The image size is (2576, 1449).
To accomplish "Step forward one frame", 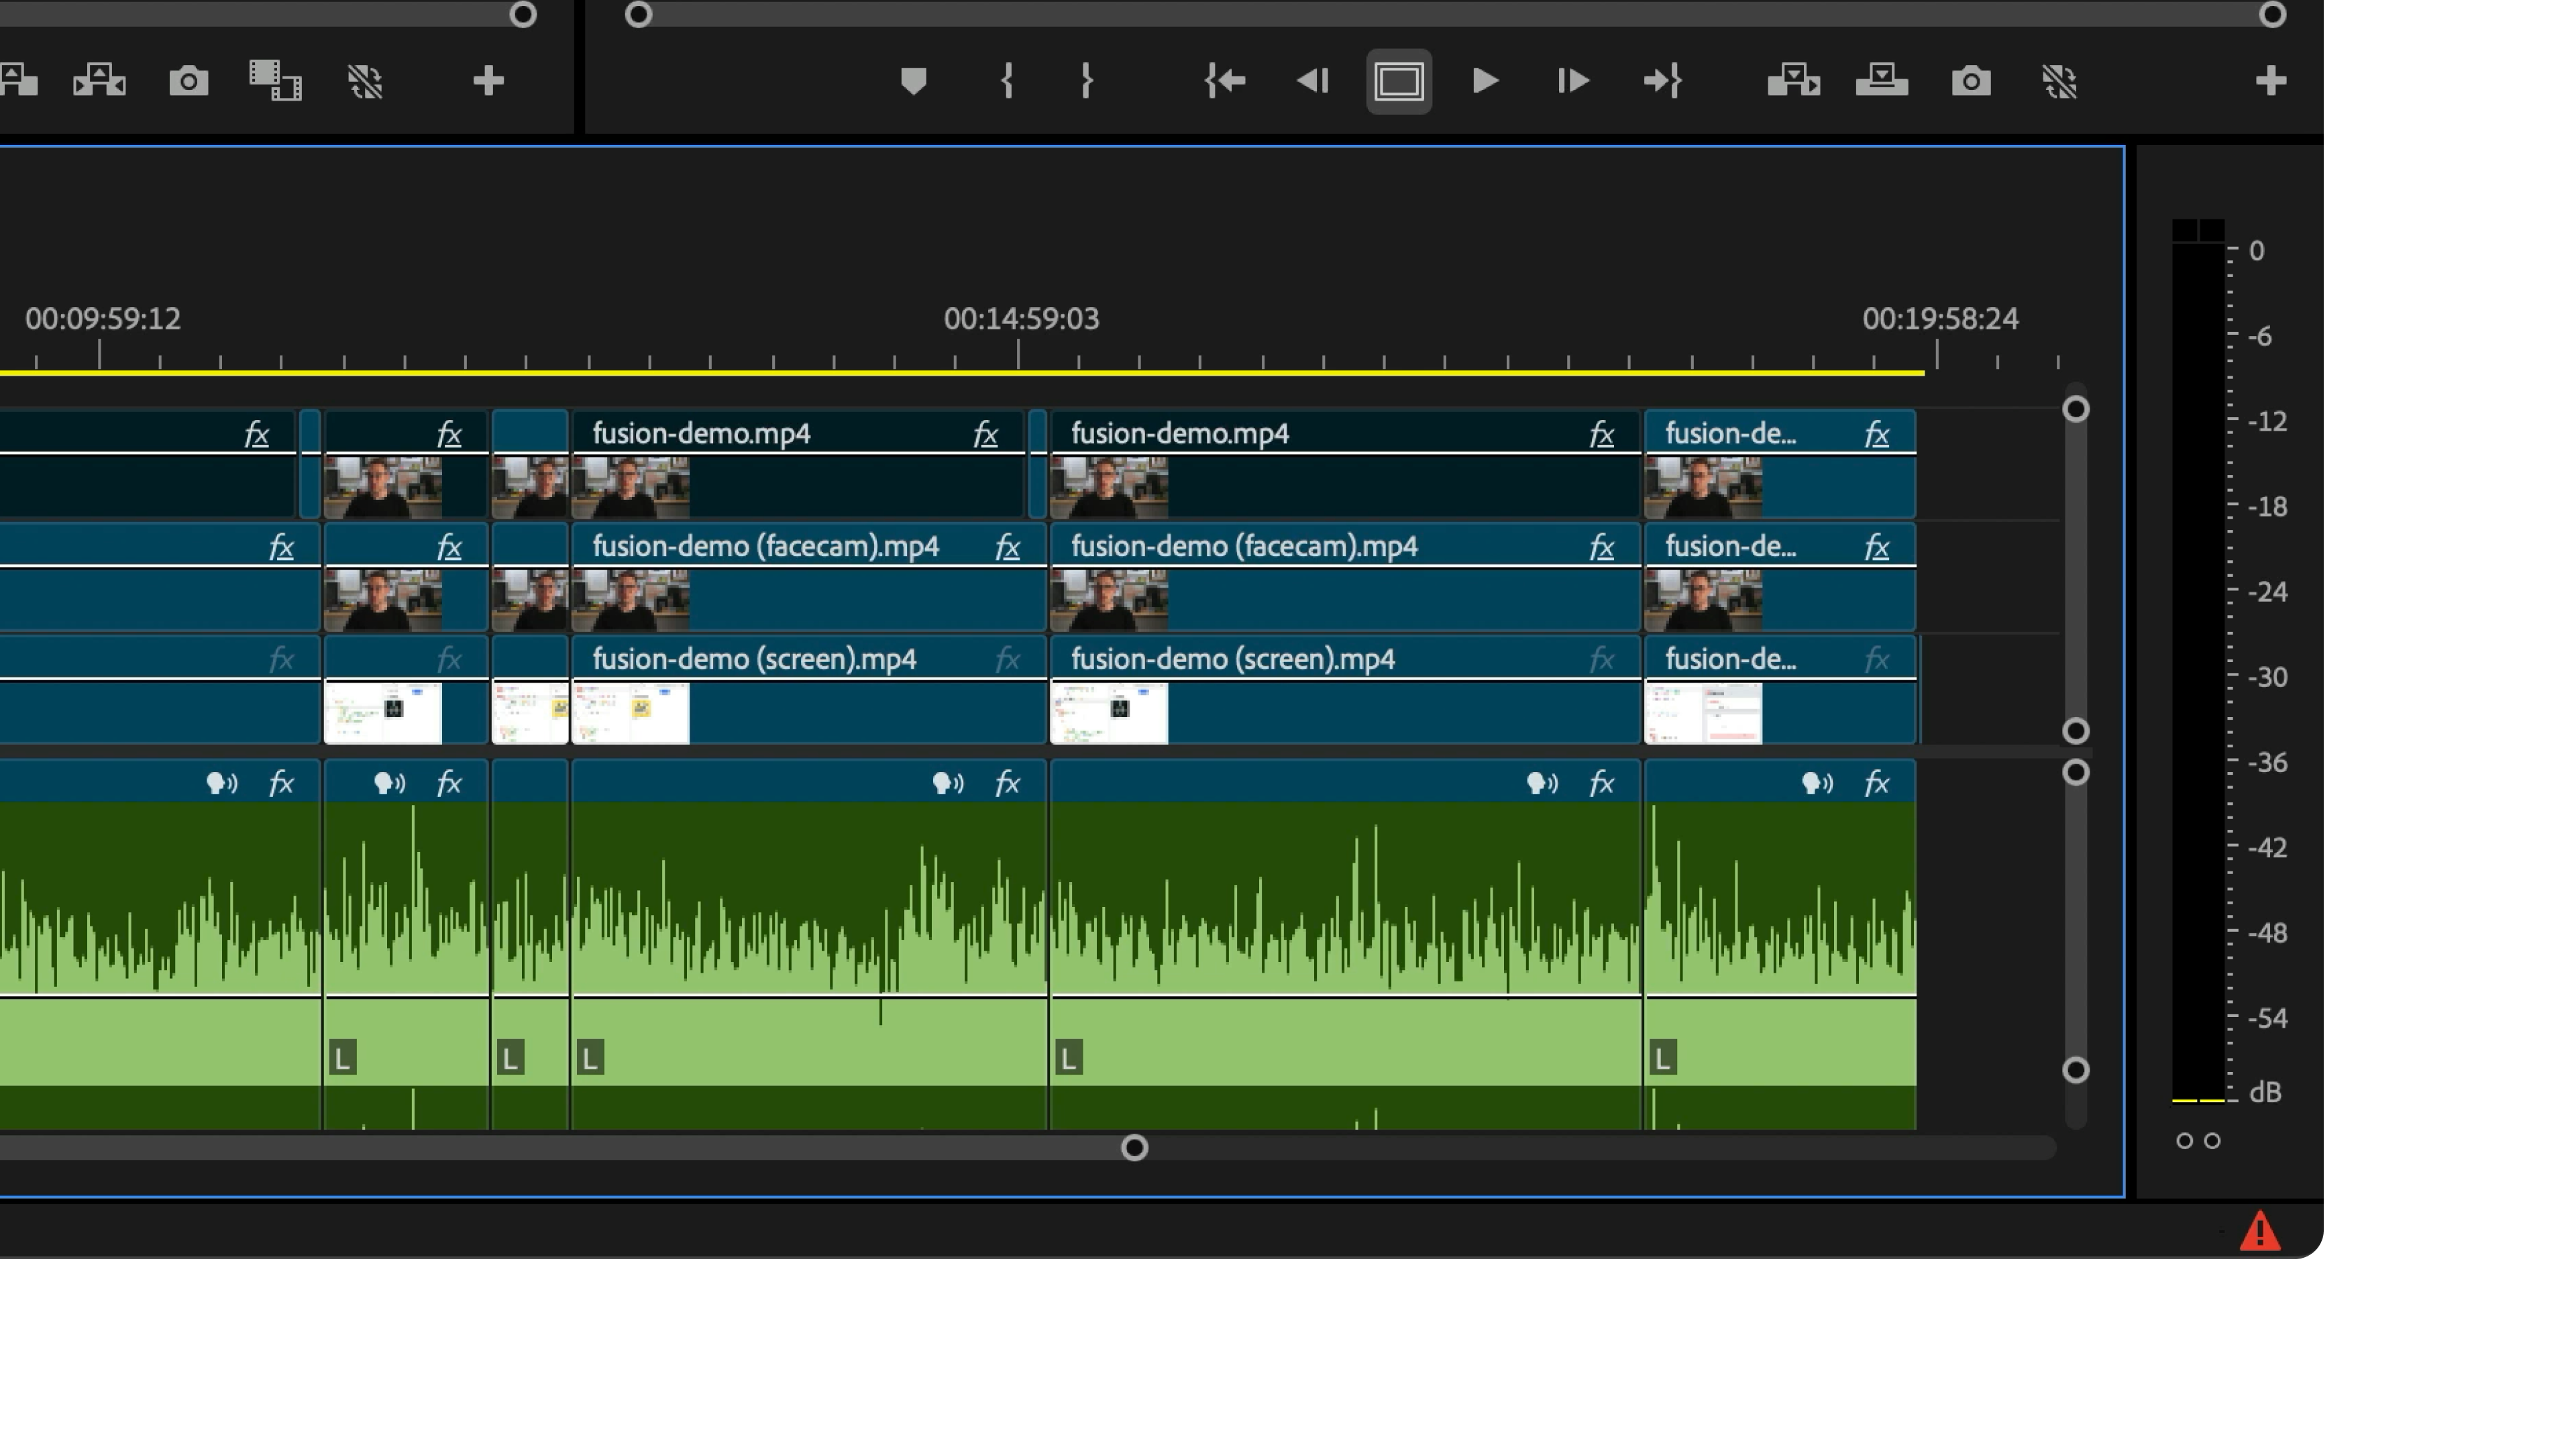I will point(1572,81).
